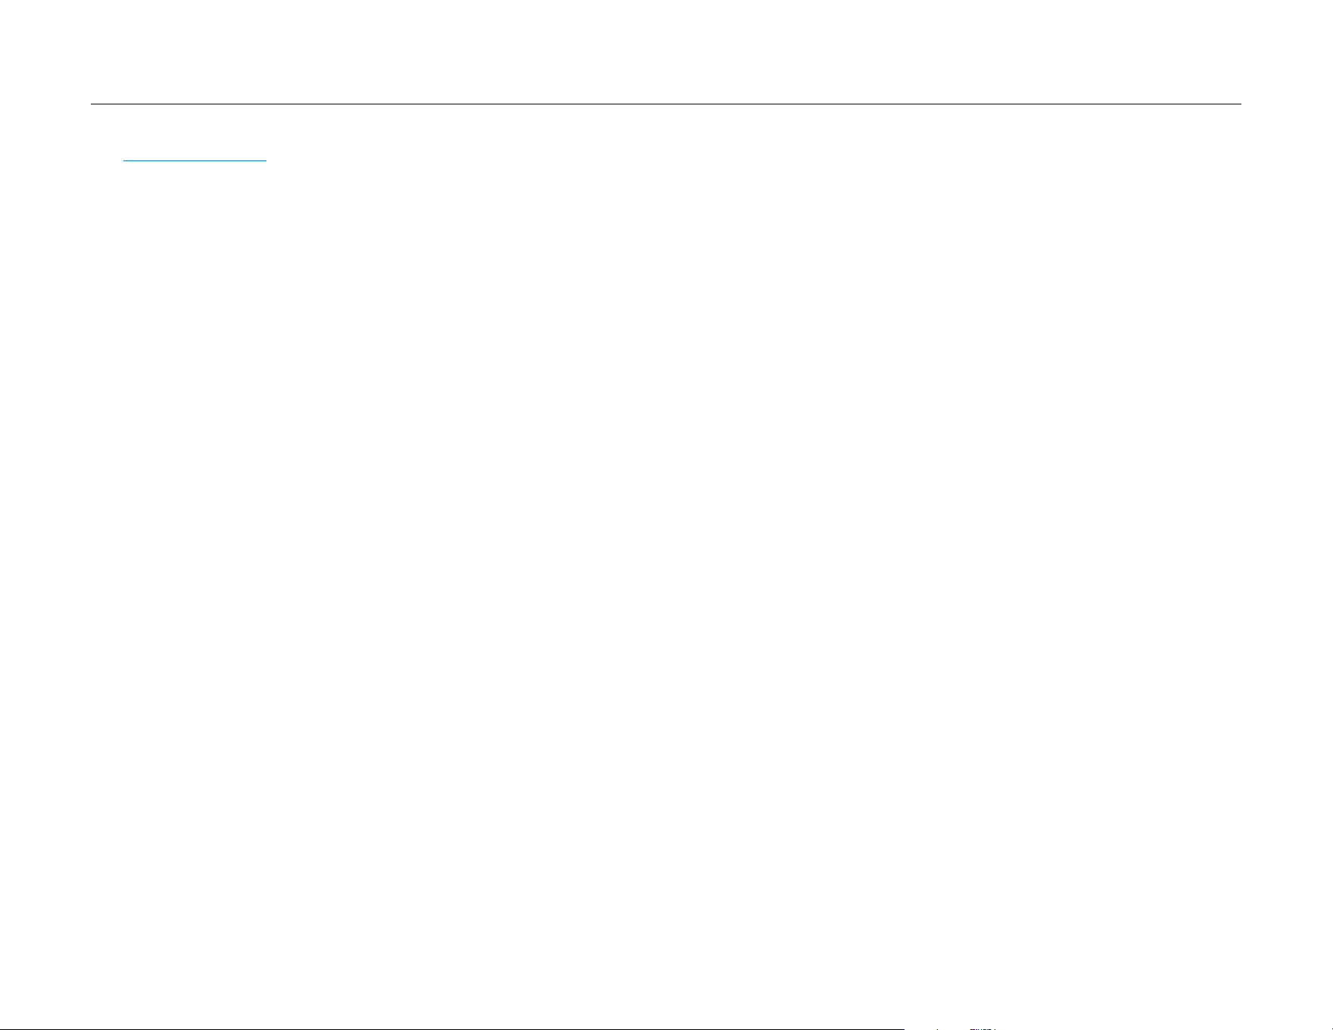Viewport: 1333px width, 1030px height.
Task: Click the horizontal divider line near the top
Action: 666,104
